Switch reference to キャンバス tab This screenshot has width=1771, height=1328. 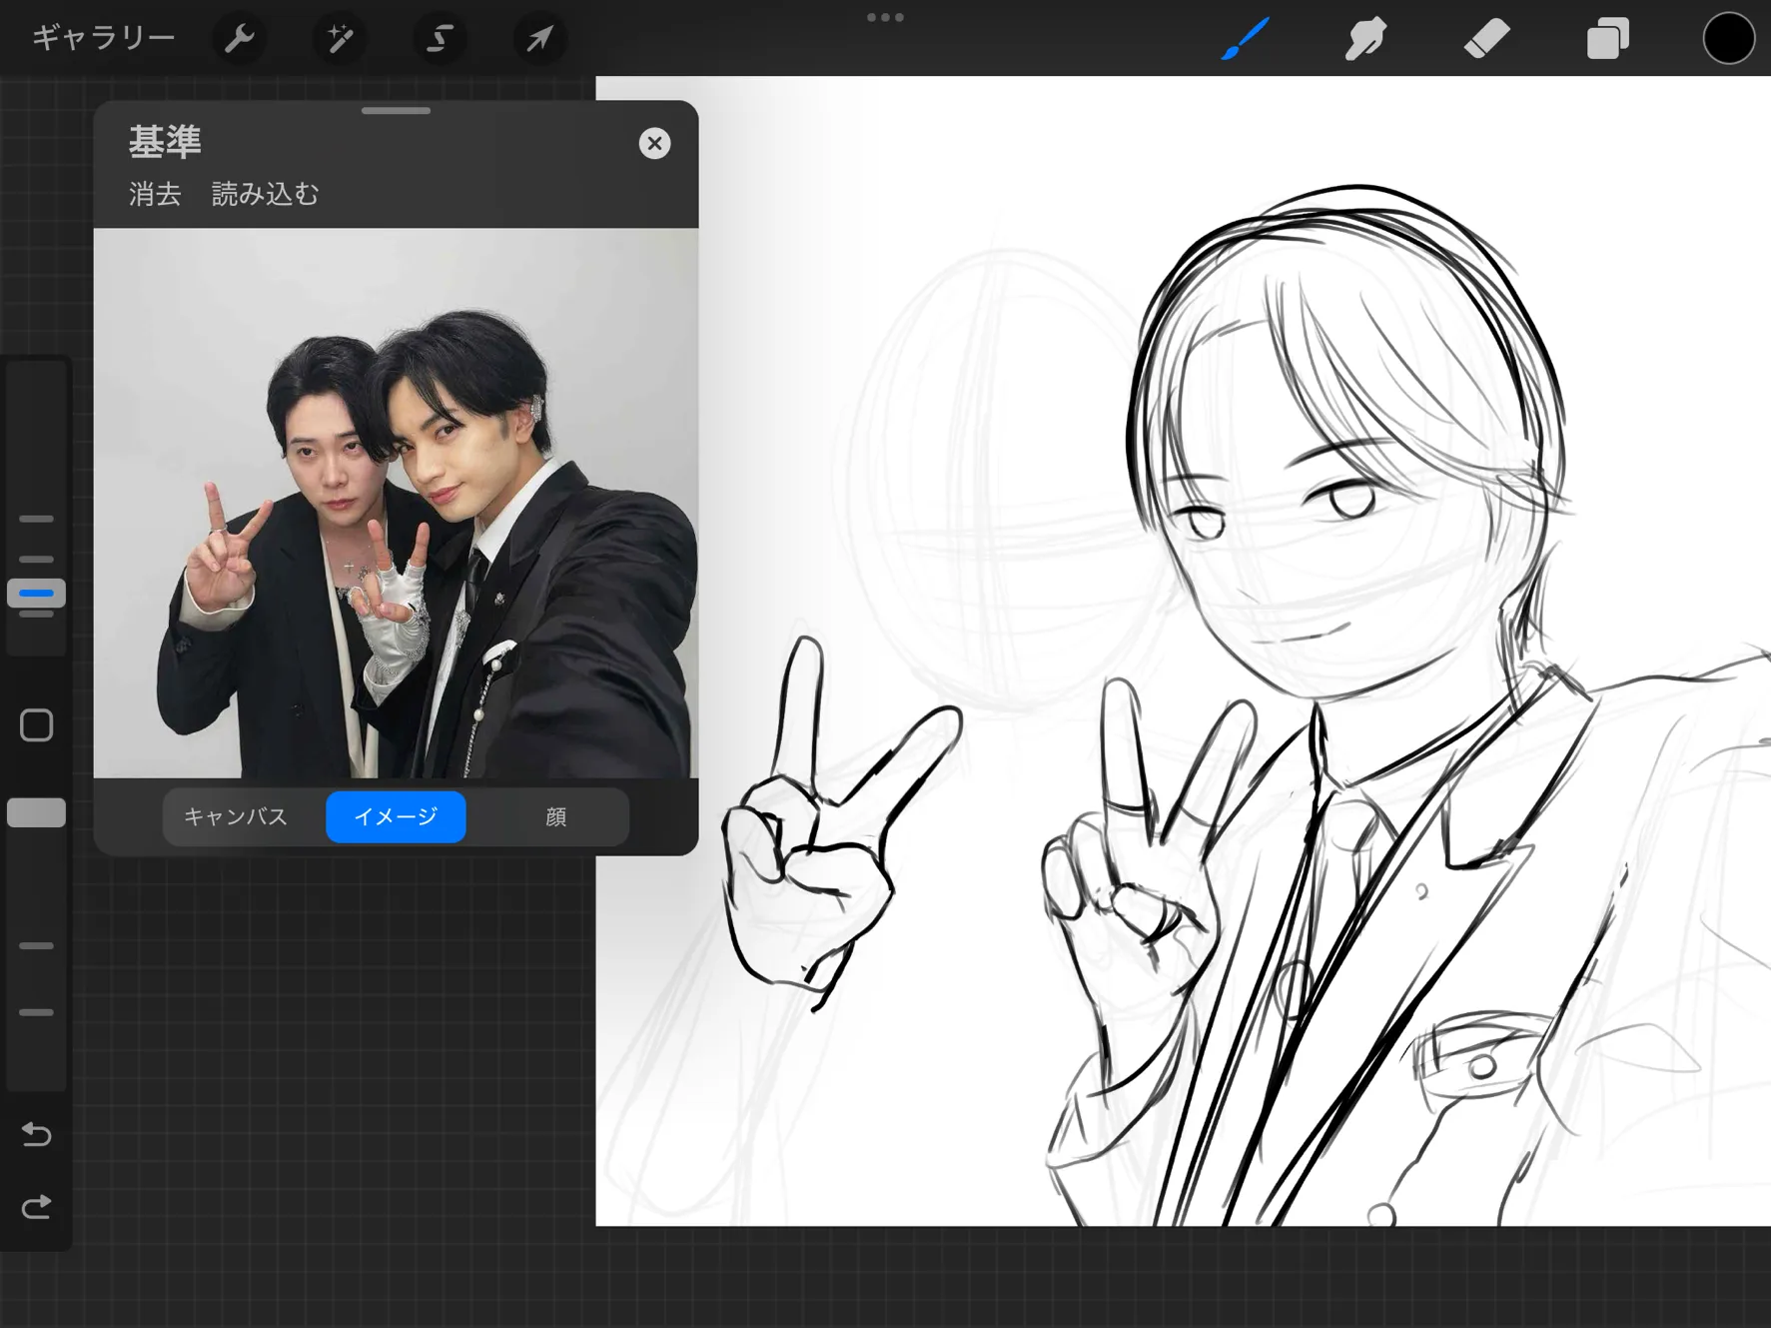(236, 816)
